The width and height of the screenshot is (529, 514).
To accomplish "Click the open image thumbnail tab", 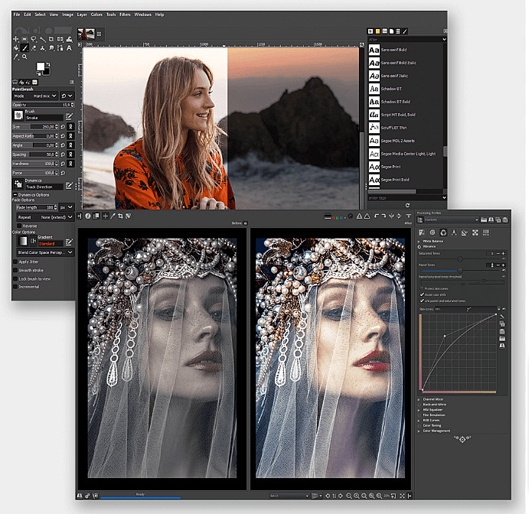I will pos(86,34).
